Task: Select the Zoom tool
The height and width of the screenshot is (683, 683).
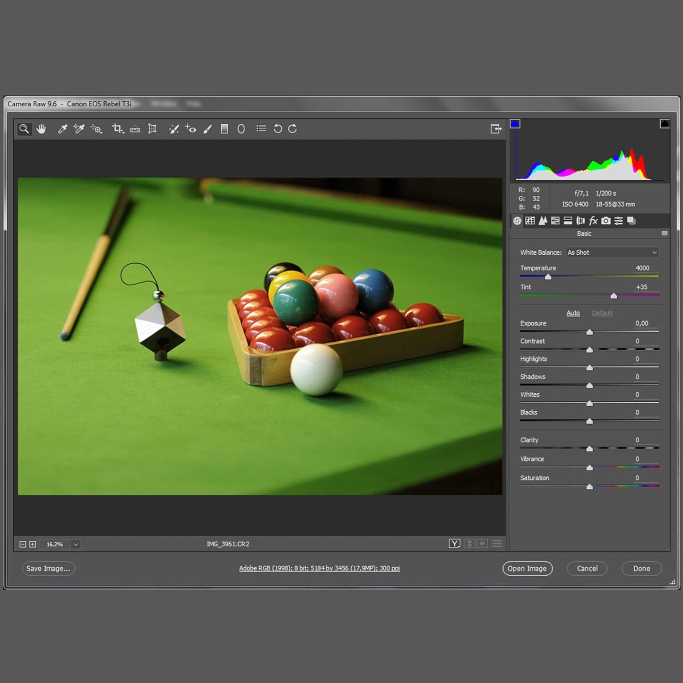Action: click(24, 129)
